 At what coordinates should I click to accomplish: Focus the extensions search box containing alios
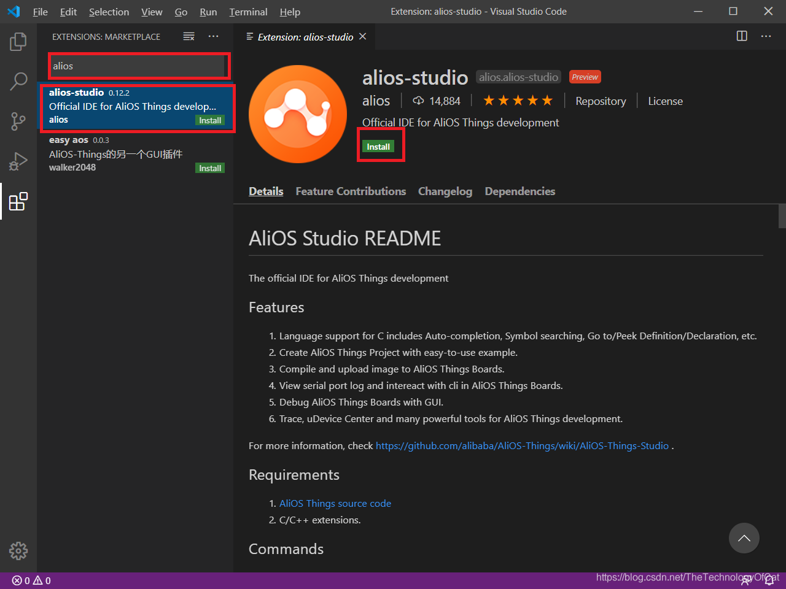click(x=138, y=66)
